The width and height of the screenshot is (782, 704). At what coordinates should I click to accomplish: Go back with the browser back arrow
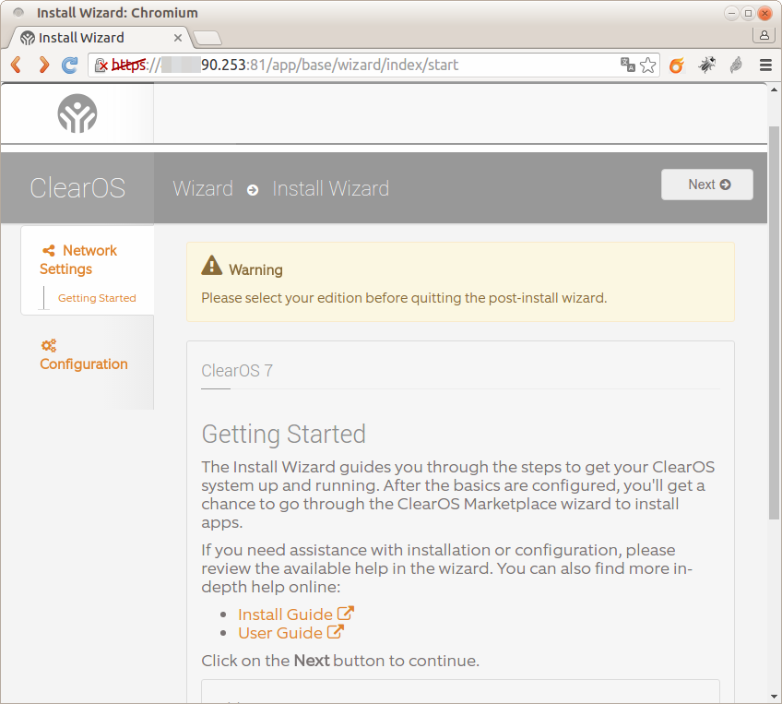pos(17,65)
